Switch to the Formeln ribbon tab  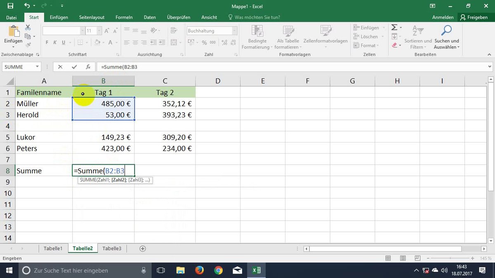point(124,17)
